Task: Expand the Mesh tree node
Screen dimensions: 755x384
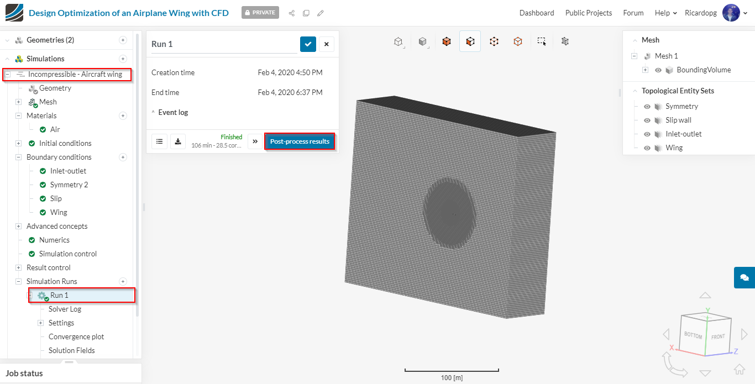Action: (18, 102)
